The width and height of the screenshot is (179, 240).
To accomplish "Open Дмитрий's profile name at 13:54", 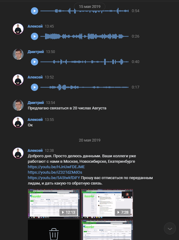I will 36,102.
